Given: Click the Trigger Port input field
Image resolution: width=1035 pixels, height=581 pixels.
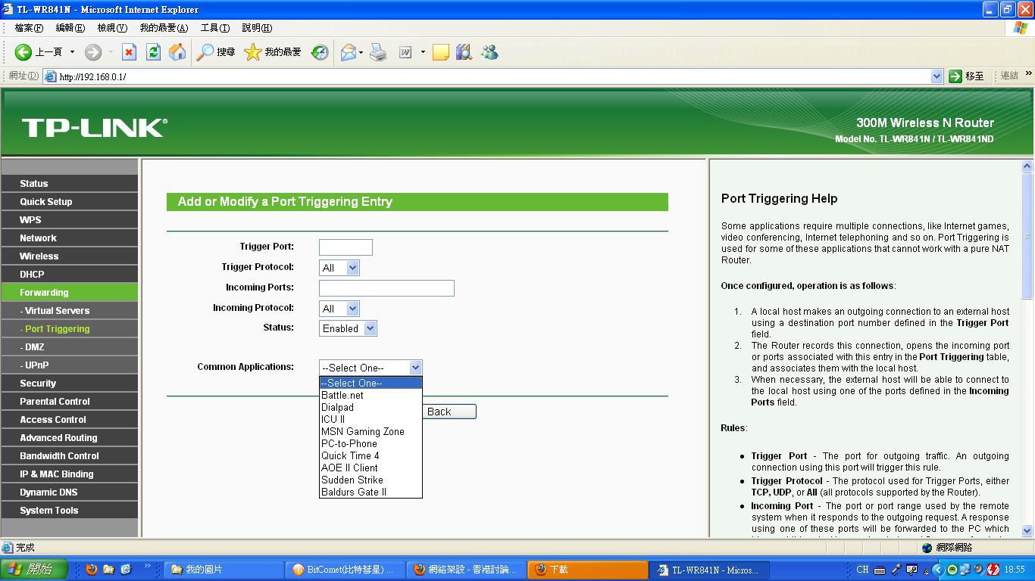Looking at the screenshot, I should coord(346,247).
